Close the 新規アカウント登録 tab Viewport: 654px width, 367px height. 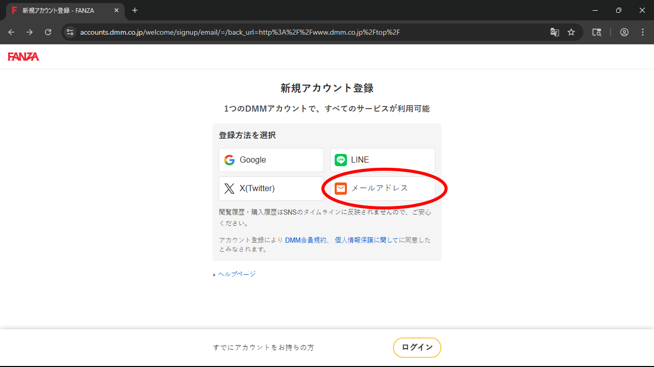(x=116, y=10)
